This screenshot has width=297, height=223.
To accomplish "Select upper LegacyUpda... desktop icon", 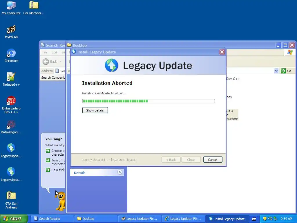I will point(11,151).
